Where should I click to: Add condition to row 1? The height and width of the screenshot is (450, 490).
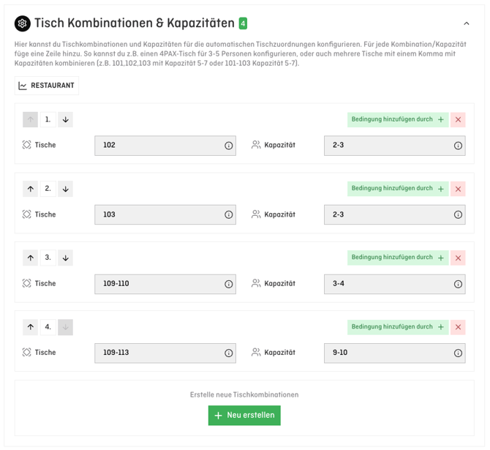pos(398,119)
